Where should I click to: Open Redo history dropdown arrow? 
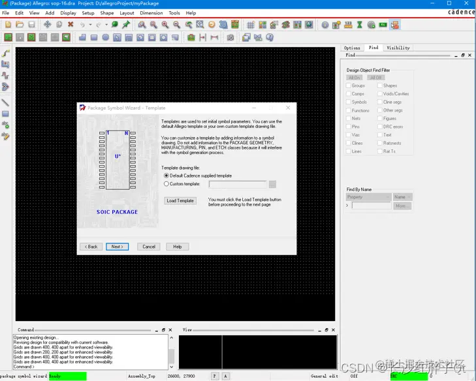pyautogui.click(x=106, y=25)
